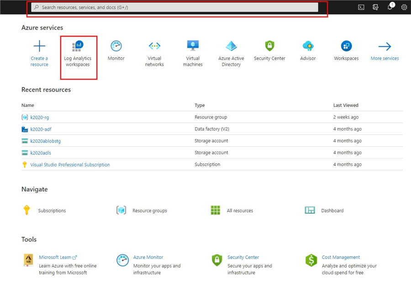This screenshot has width=411, height=281.
Task: Open Visual Studio Professional Subscription link
Action: [70, 164]
